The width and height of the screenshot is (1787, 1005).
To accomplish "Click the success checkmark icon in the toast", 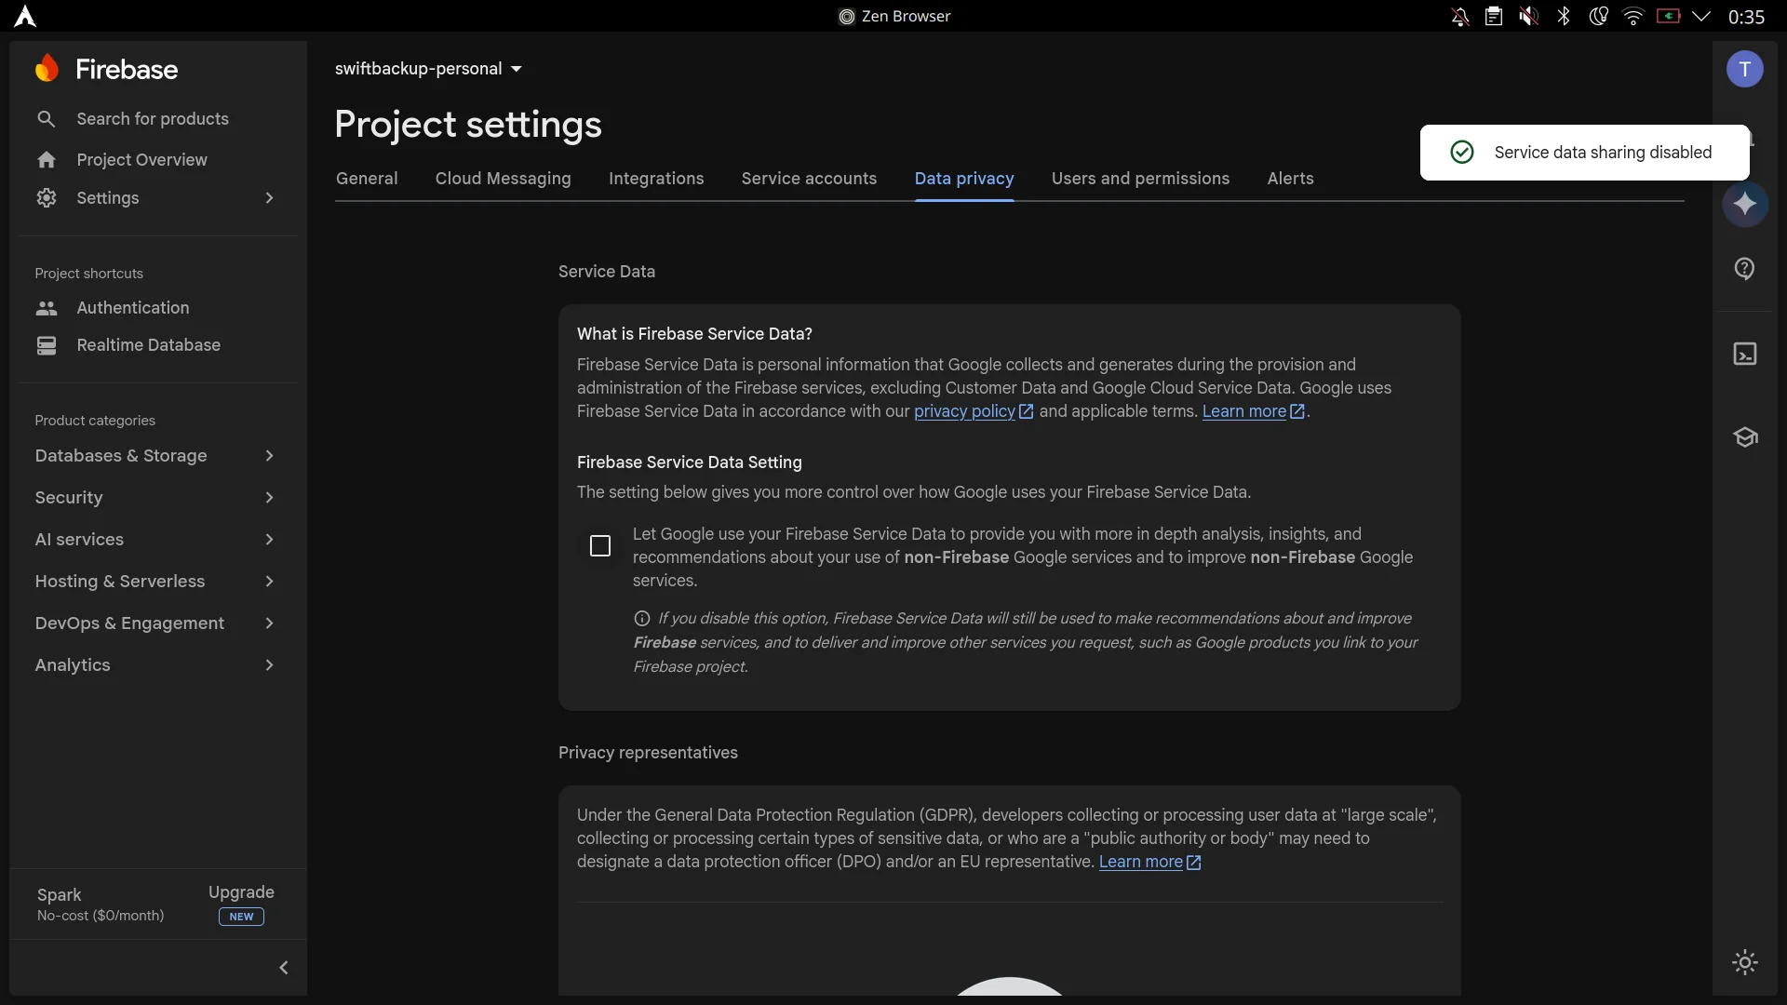I will click(1462, 153).
